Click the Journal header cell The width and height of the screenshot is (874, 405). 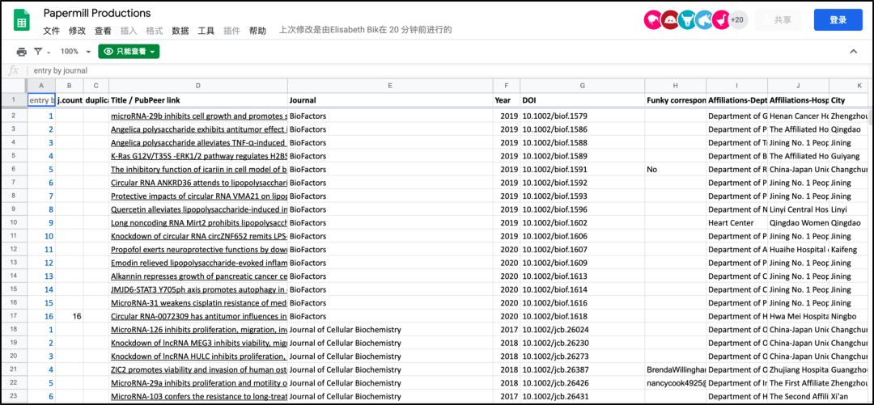(x=390, y=101)
